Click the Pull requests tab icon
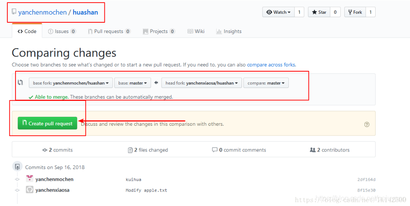Viewport: 410px width, 206px height. pyautogui.click(x=90, y=31)
